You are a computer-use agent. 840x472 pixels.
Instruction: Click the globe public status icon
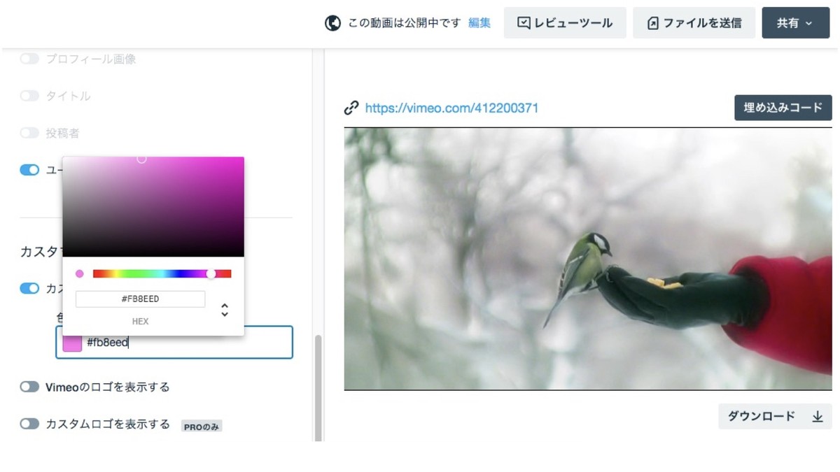tap(332, 23)
